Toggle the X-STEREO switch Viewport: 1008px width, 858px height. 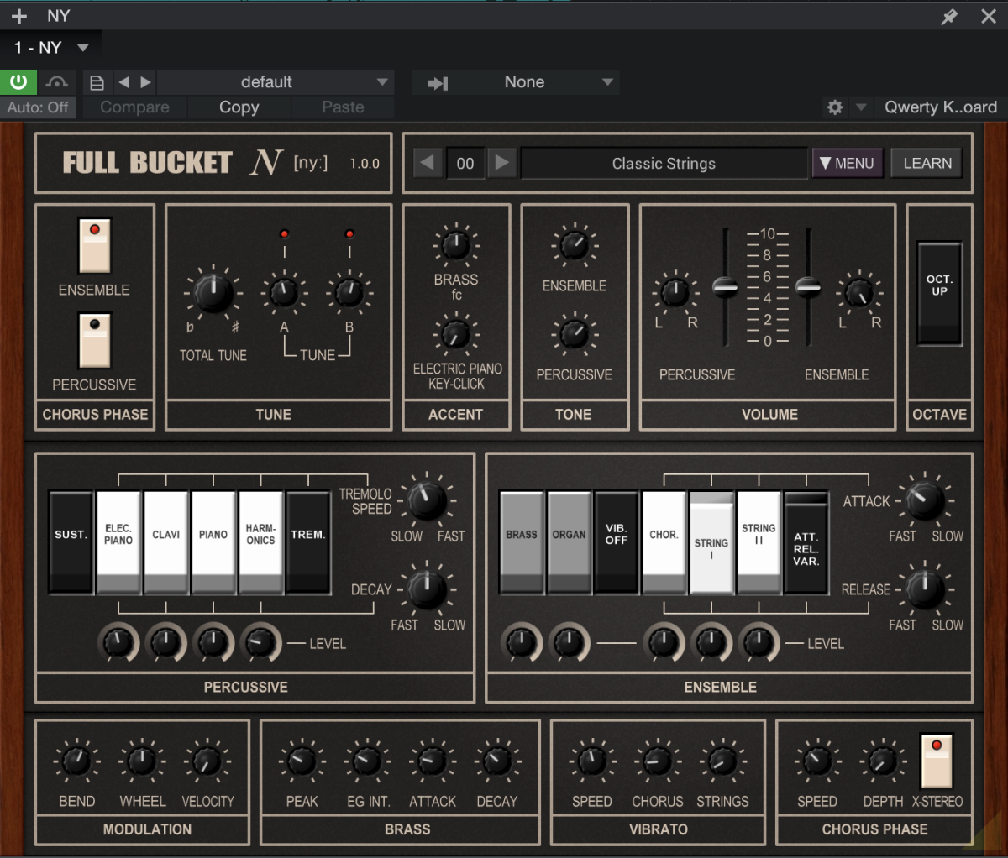(937, 761)
